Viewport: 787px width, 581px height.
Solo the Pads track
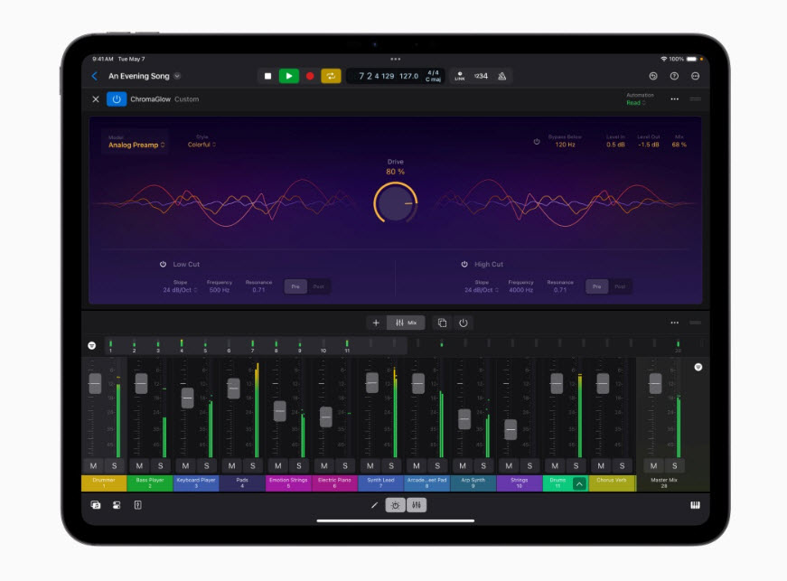tap(253, 466)
